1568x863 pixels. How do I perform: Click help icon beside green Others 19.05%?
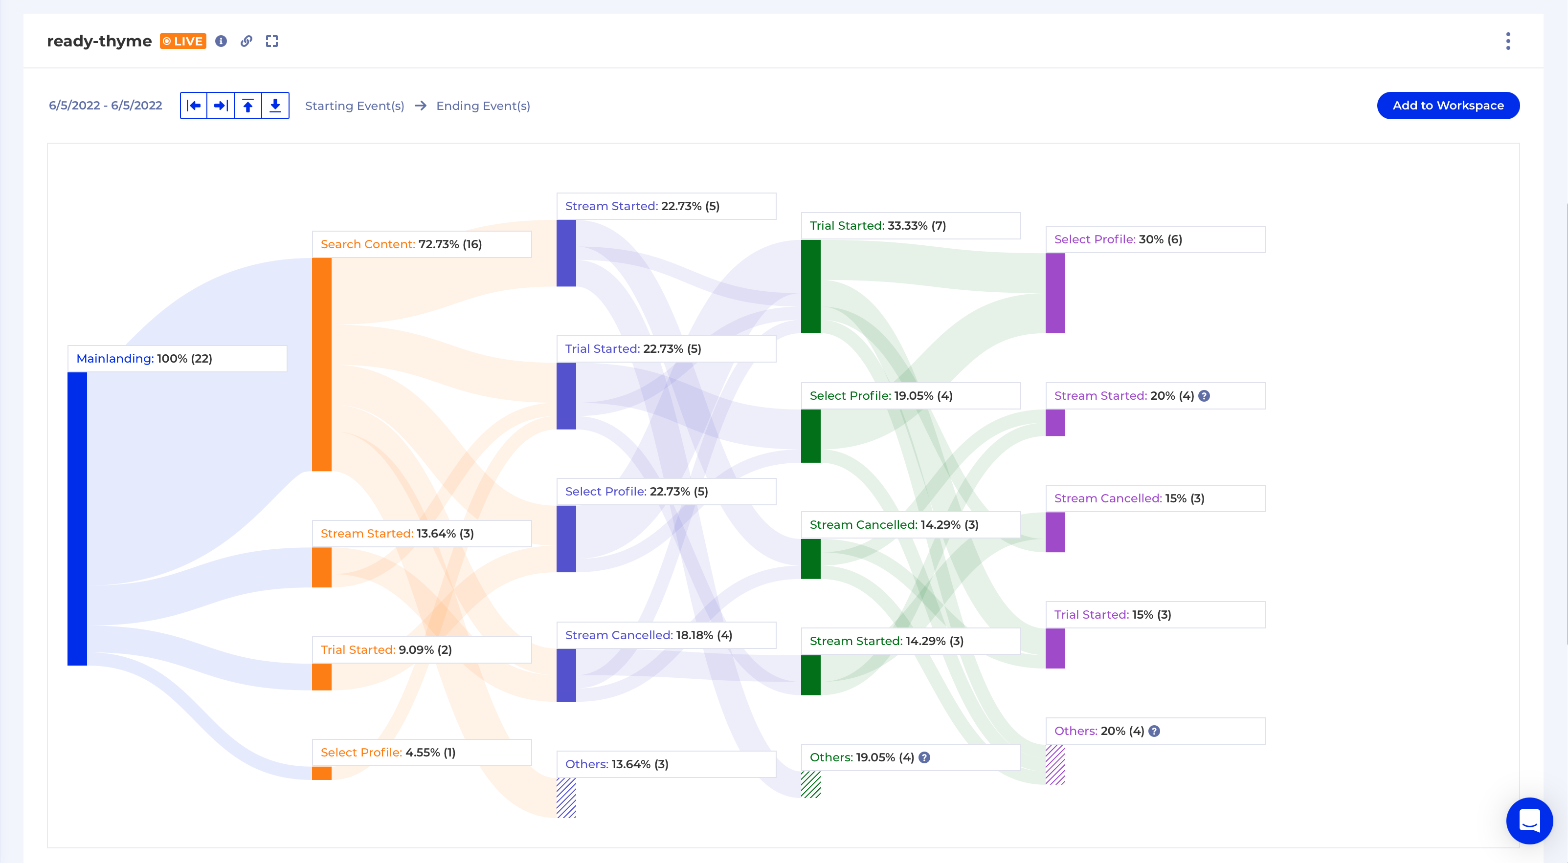[x=924, y=757]
